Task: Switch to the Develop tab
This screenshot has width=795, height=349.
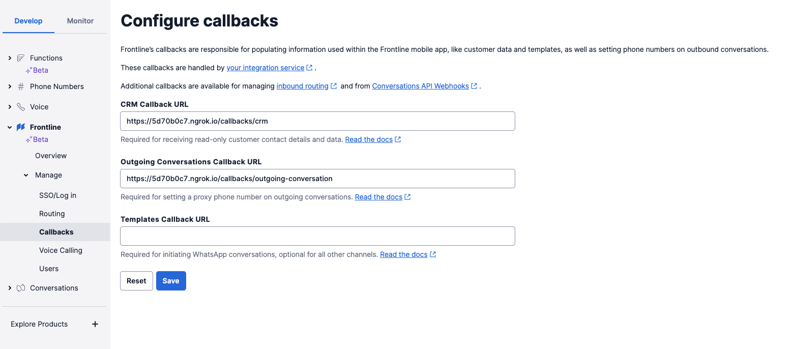Action: 28,21
